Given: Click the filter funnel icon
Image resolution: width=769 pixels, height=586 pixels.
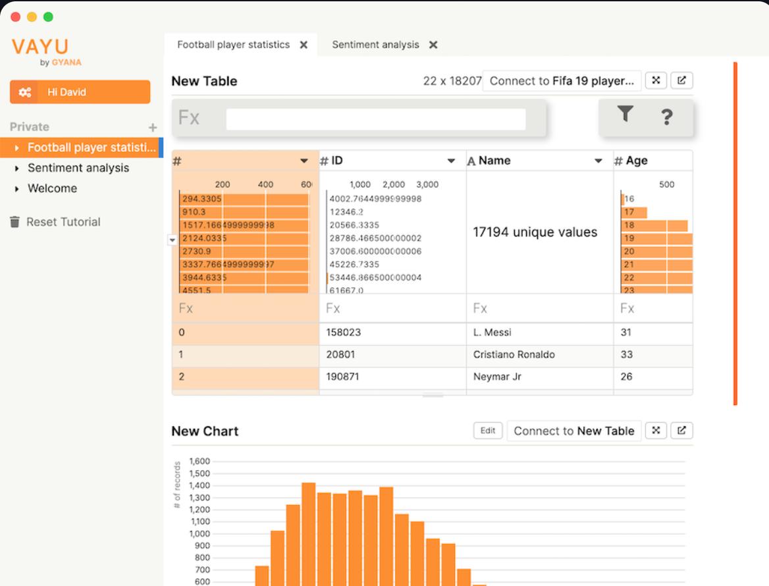Looking at the screenshot, I should coord(625,115).
